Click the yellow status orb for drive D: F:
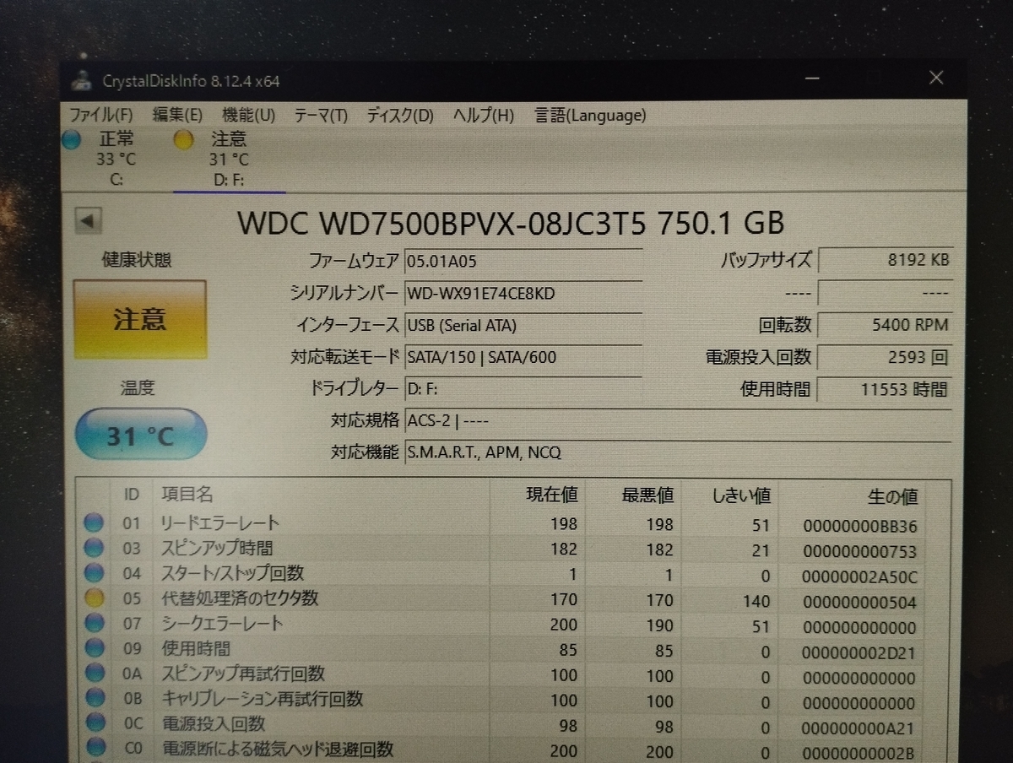The width and height of the screenshot is (1013, 763). pyautogui.click(x=183, y=139)
